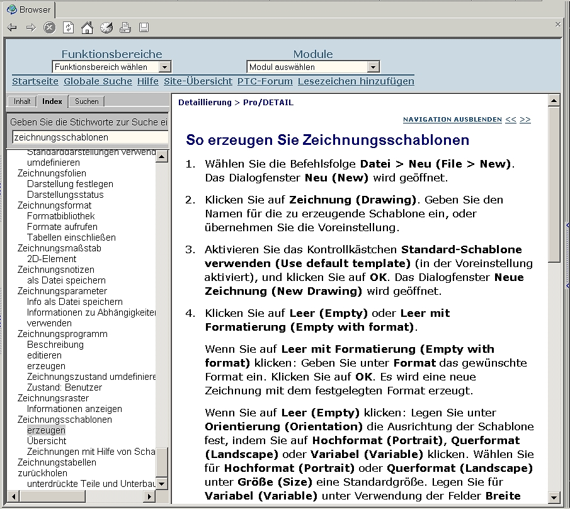
Task: Switch to the Inhalt tab
Action: pos(22,101)
